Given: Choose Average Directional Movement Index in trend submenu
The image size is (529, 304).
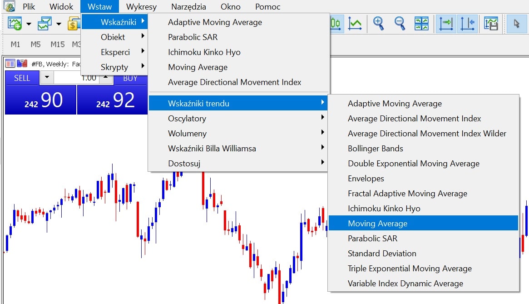Looking at the screenshot, I should (423, 119).
